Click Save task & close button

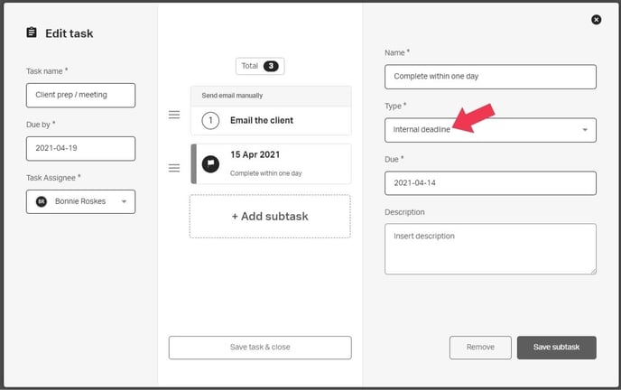click(x=260, y=348)
